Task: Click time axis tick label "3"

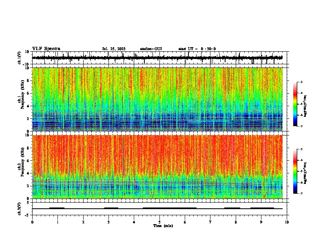Action: pyautogui.click(x=108, y=222)
